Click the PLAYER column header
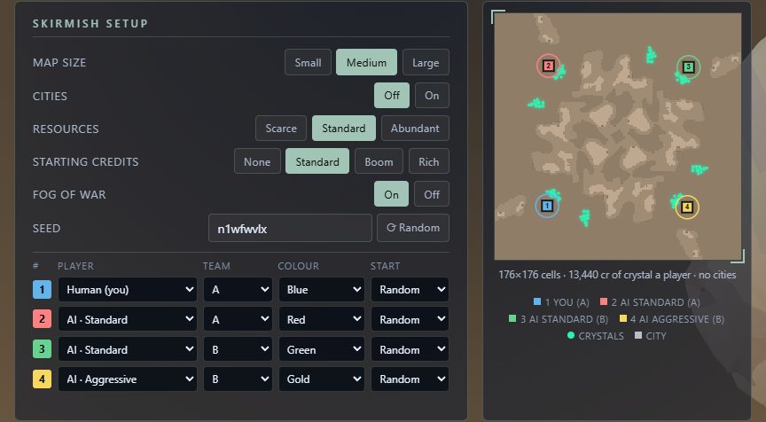The width and height of the screenshot is (766, 422). click(x=75, y=266)
